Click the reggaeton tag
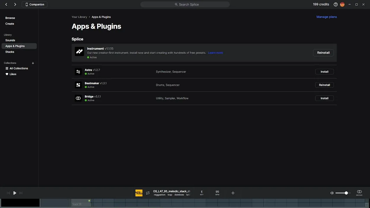370x208 pixels. tap(160, 195)
